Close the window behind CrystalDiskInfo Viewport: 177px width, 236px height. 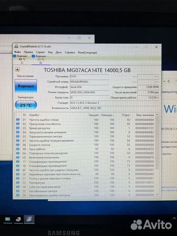89,38
